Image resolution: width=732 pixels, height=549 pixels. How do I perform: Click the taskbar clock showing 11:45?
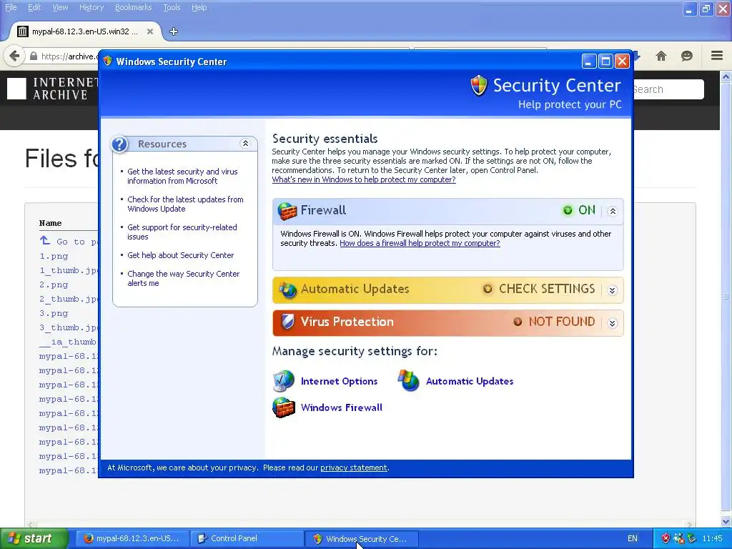[712, 539]
